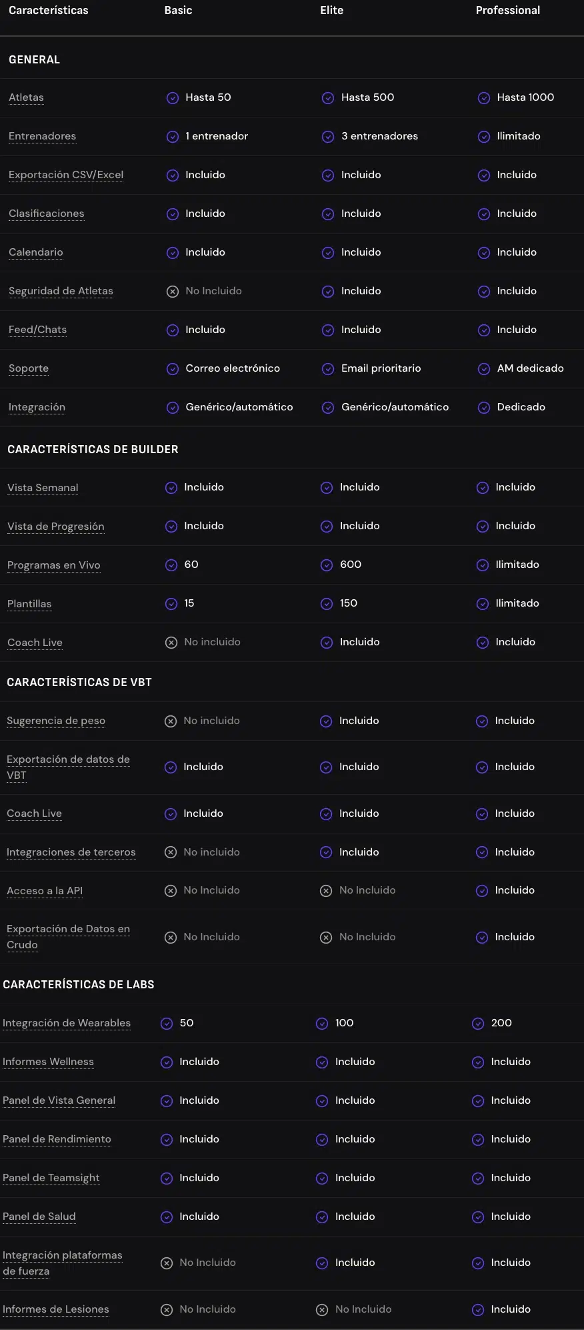
Task: Open the Vista de Progresión feature link
Action: click(56, 527)
